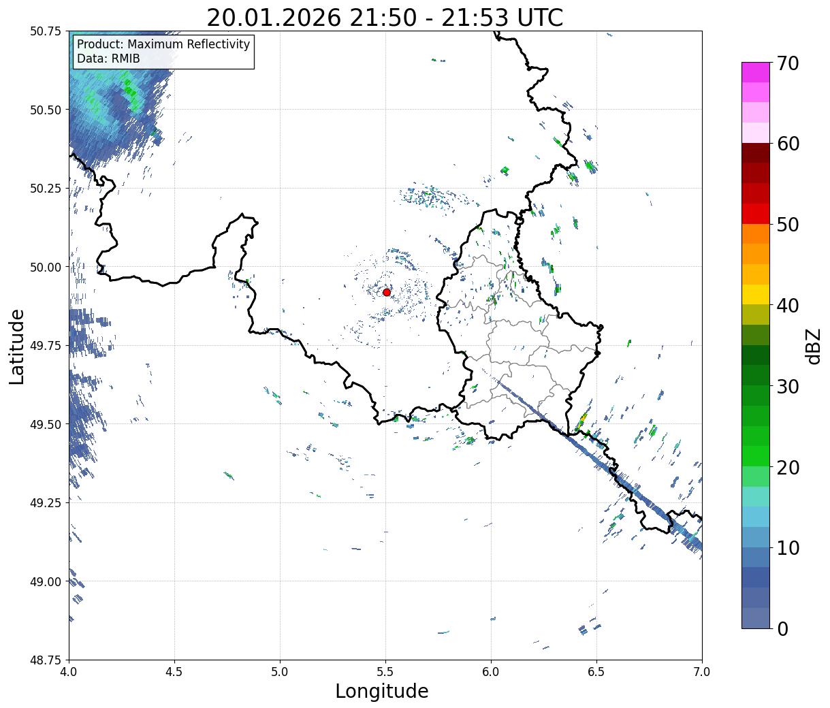
Task: Click the 'Product: Maximum Reflectivity' label
Action: 163,44
